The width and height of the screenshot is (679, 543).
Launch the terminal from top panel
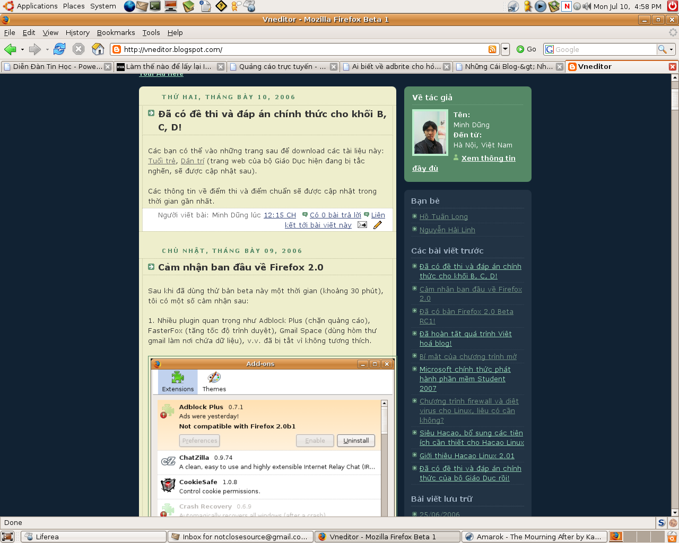pyautogui.click(x=155, y=6)
